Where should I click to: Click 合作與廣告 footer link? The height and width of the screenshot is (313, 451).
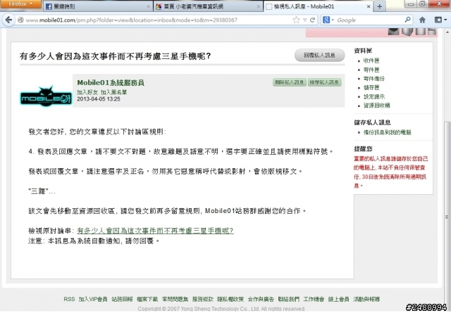click(261, 299)
